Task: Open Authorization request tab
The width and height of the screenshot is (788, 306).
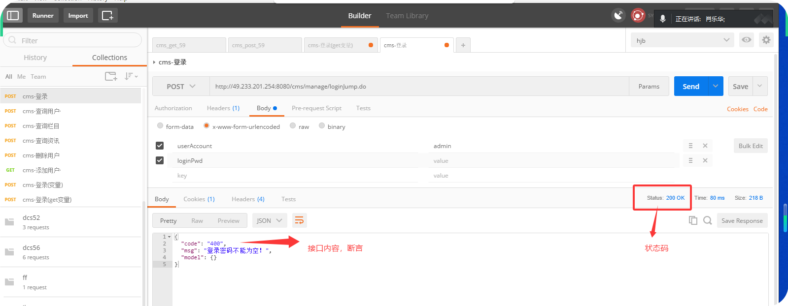Action: 173,108
